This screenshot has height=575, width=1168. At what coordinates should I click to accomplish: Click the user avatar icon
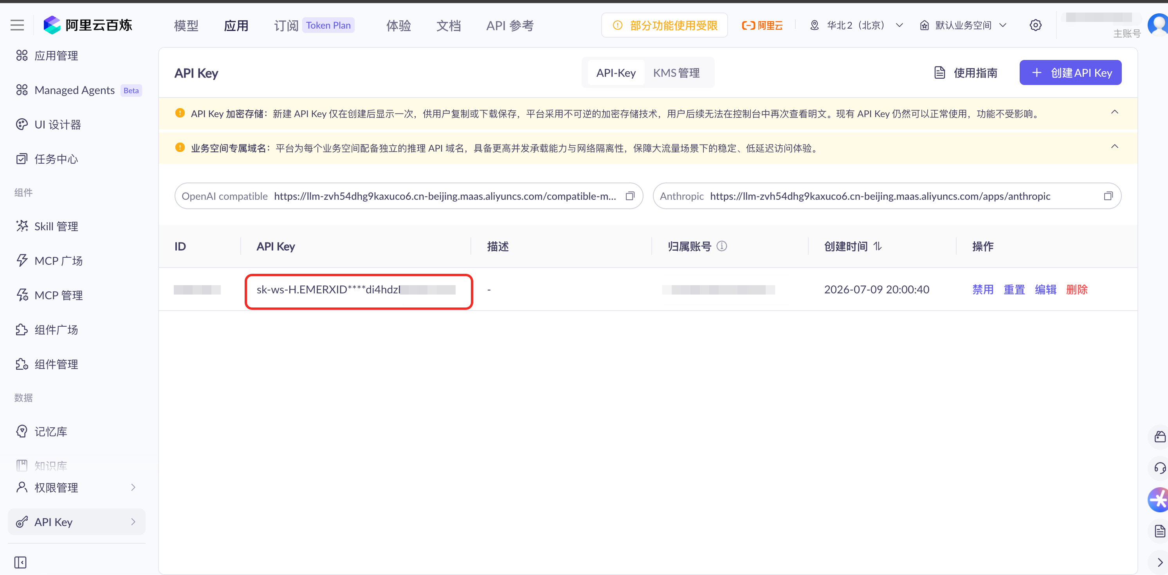click(1158, 25)
